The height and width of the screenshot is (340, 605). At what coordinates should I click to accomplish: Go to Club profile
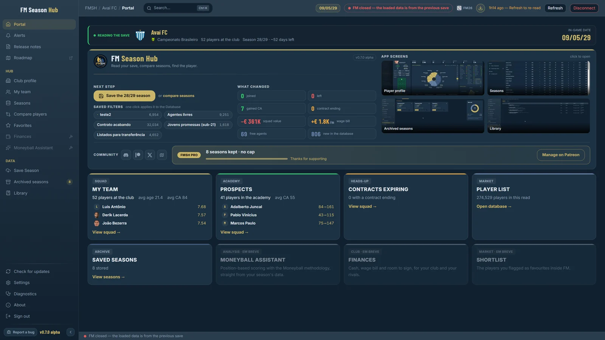coord(39,81)
